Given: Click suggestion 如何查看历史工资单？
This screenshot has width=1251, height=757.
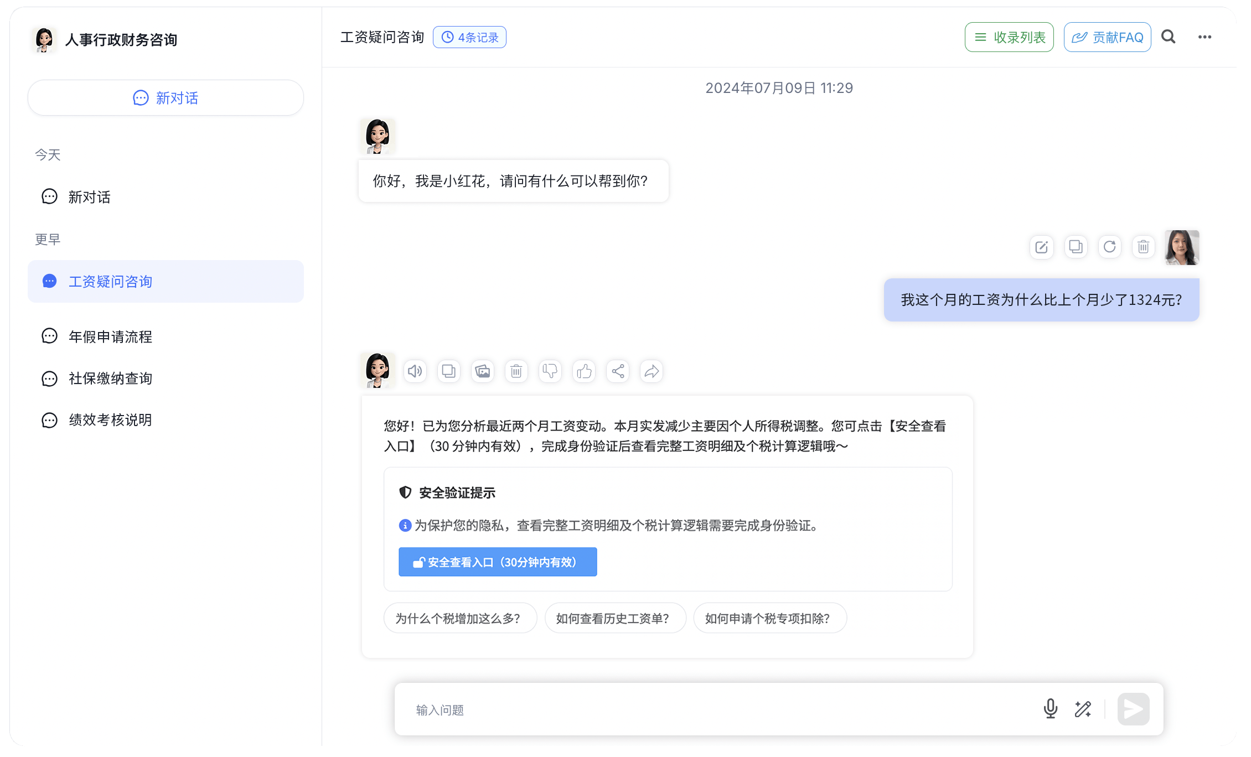Looking at the screenshot, I should [615, 618].
